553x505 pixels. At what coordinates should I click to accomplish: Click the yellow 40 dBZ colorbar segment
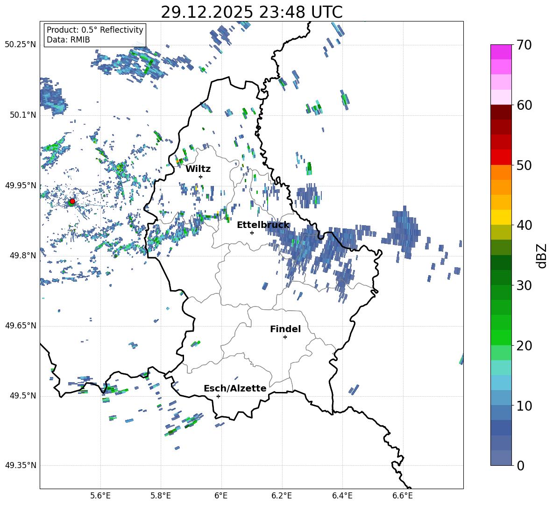click(501, 217)
